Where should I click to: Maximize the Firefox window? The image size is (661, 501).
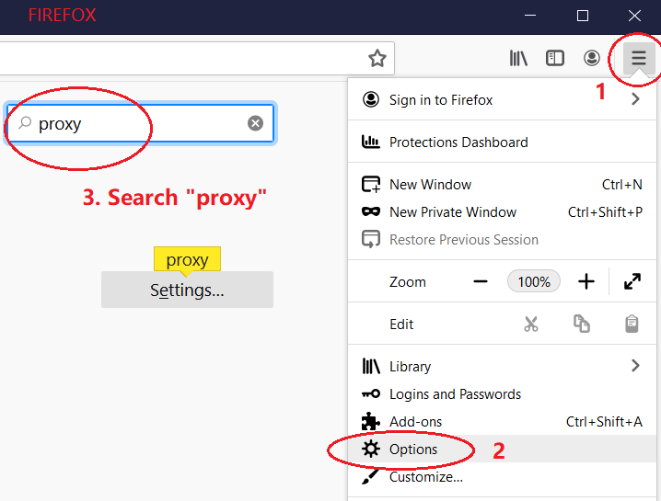pos(582,16)
